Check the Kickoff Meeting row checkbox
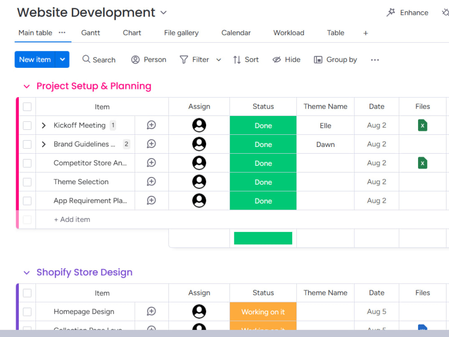Viewport: 449px width, 337px height. [x=27, y=125]
